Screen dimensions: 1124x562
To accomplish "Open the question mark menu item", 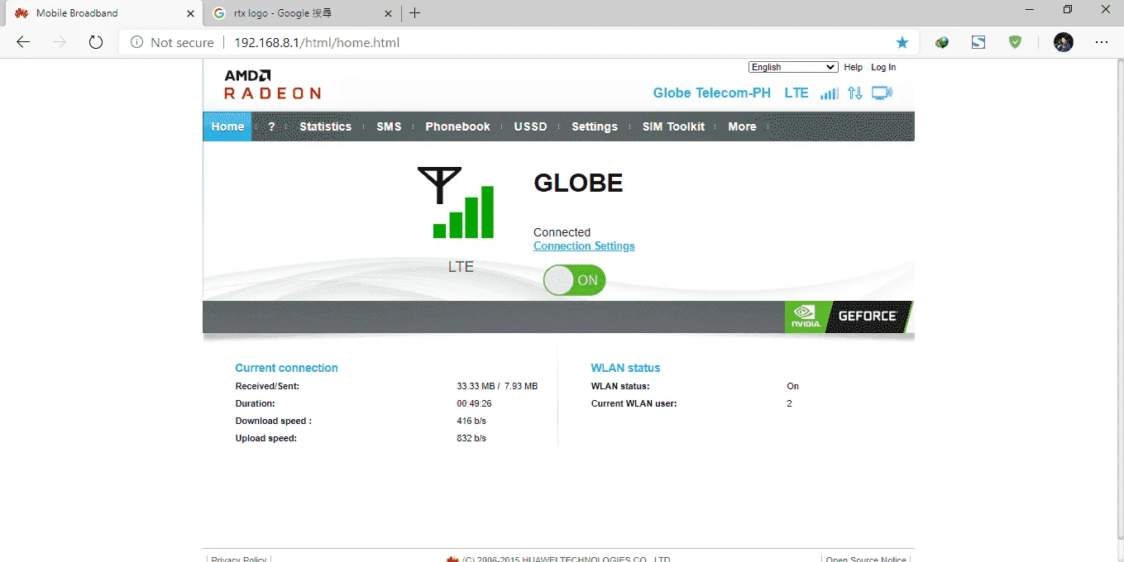I will click(271, 126).
